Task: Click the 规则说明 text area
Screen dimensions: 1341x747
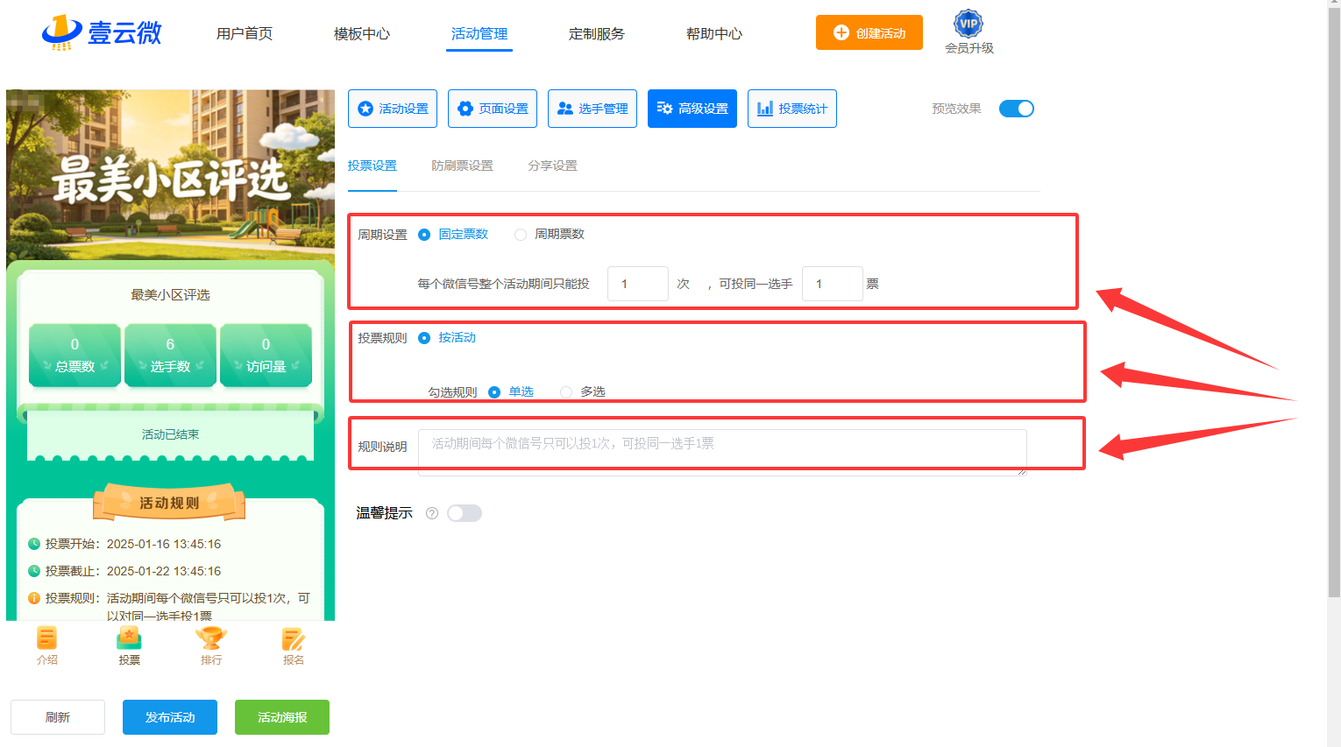Action: coord(722,452)
